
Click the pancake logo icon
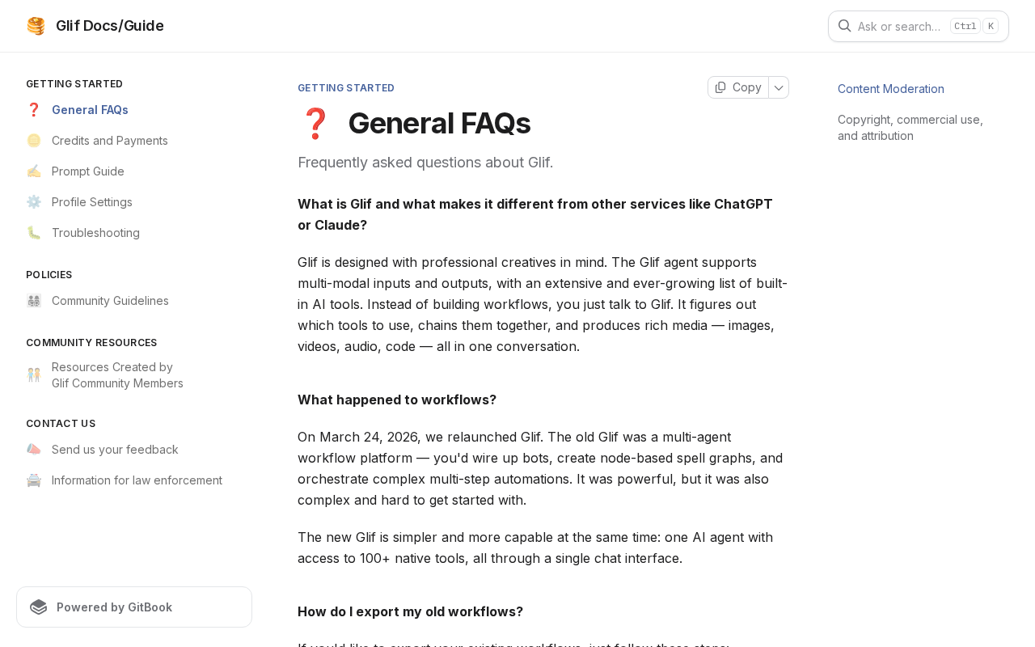coord(36,26)
